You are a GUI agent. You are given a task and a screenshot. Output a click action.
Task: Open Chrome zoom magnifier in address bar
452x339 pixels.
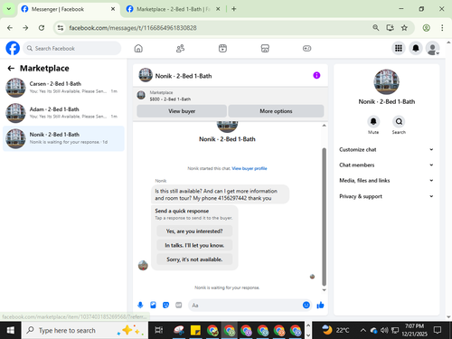(375, 28)
